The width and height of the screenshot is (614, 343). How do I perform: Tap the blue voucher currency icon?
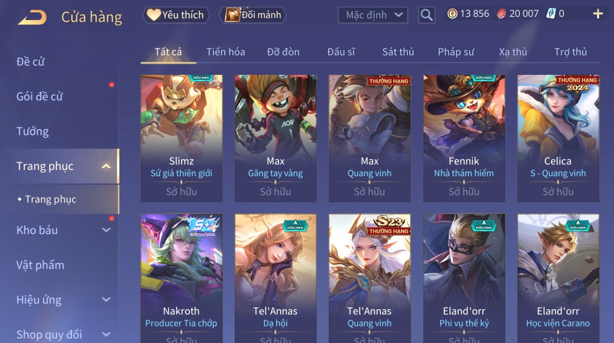[551, 14]
